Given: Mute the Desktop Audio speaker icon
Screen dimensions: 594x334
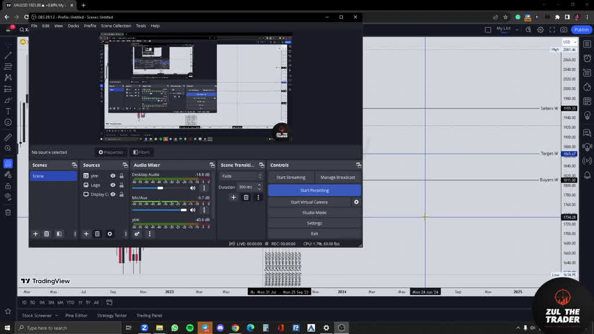Looking at the screenshot, I should coord(193,188).
